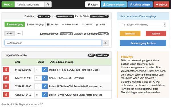Click EAN 814523025422 cell
This screenshot has width=171, height=109.
pos(23,70)
